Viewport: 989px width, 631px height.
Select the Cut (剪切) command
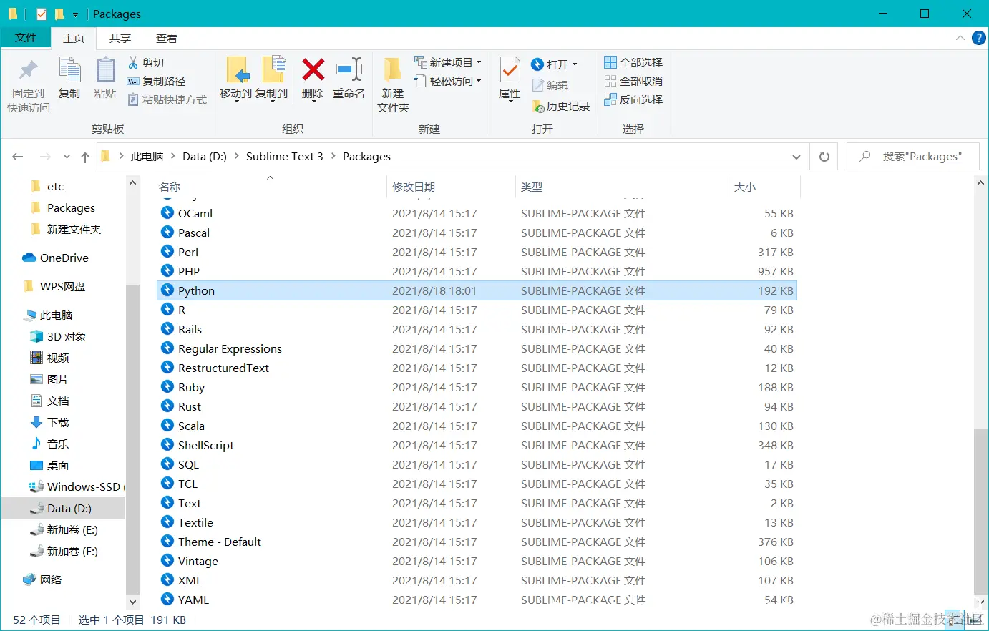pos(146,63)
